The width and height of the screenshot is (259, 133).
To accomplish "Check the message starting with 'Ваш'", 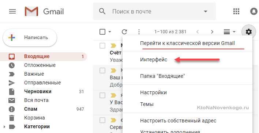I will (102, 71).
